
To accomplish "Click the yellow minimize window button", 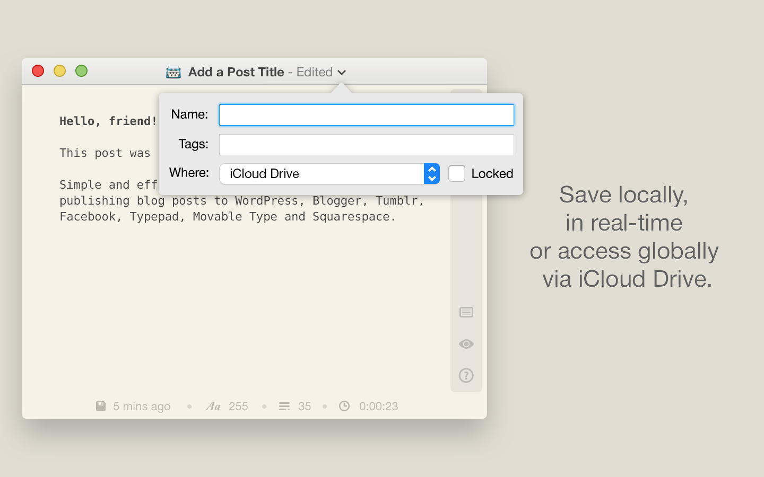I will (59, 71).
